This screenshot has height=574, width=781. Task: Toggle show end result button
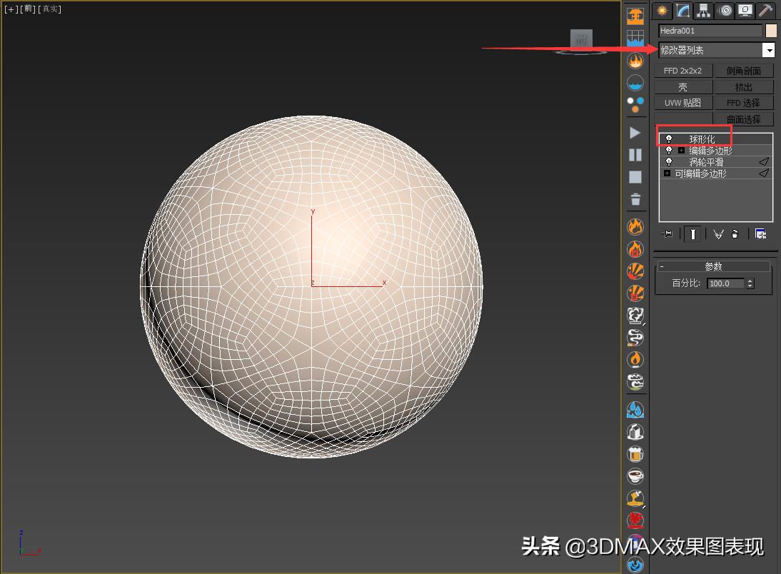tap(692, 233)
